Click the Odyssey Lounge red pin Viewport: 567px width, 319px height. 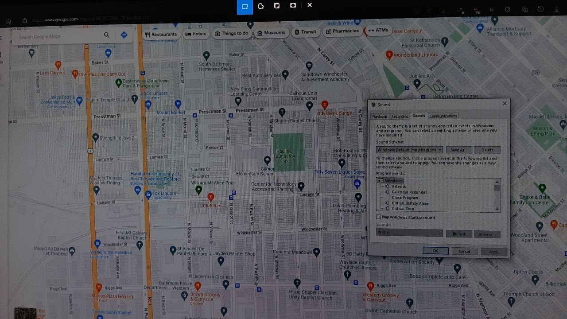(x=325, y=105)
